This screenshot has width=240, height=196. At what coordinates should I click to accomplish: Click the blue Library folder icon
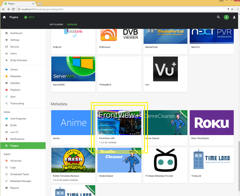coord(6,69)
